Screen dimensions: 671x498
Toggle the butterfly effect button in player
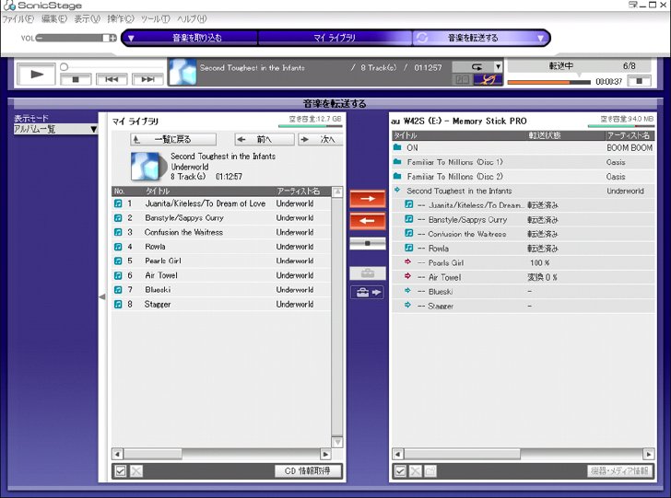[489, 79]
